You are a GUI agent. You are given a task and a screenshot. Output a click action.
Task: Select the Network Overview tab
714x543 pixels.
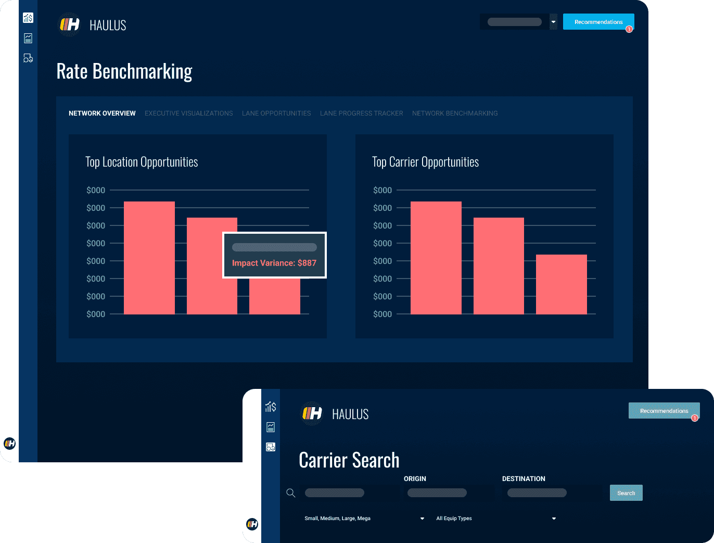click(x=102, y=113)
